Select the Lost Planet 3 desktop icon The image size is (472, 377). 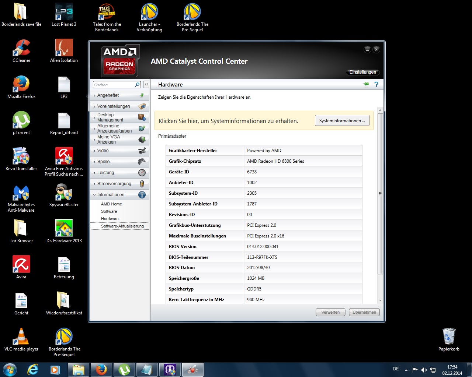click(x=64, y=15)
